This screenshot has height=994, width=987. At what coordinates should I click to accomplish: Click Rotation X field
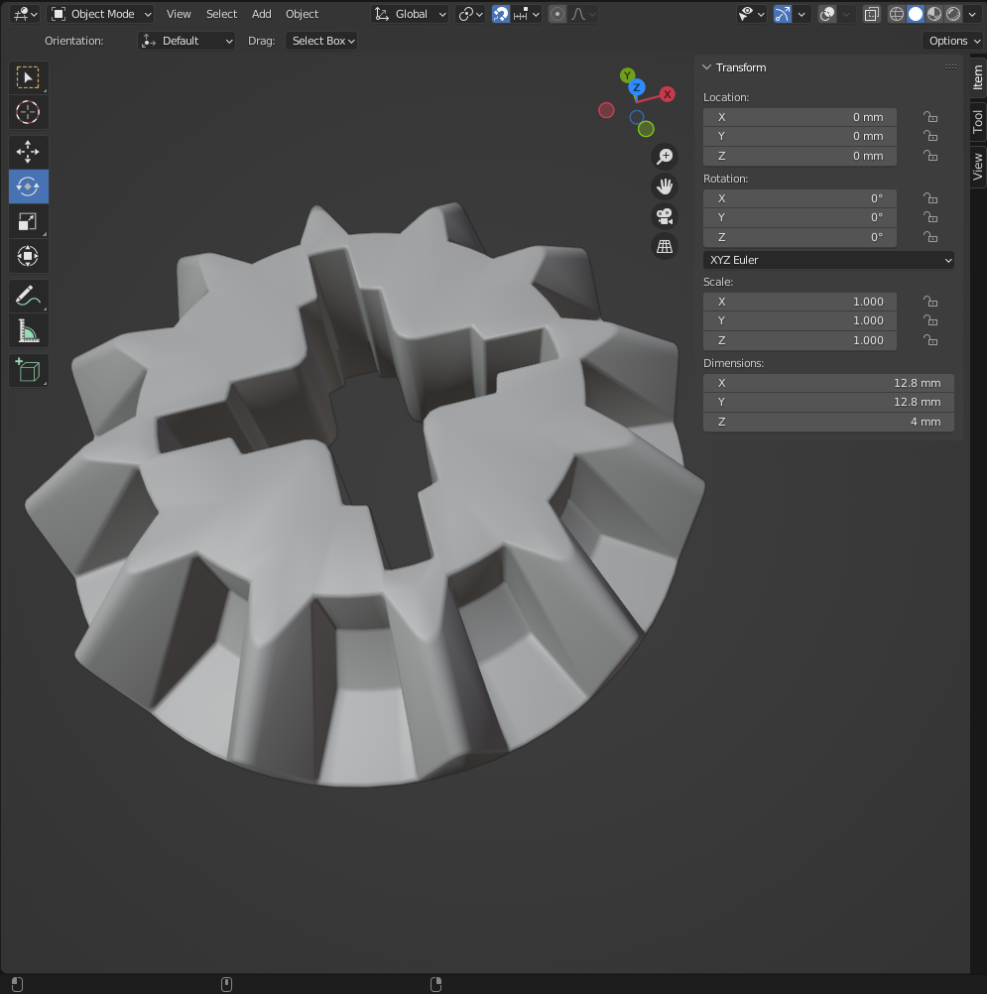800,198
